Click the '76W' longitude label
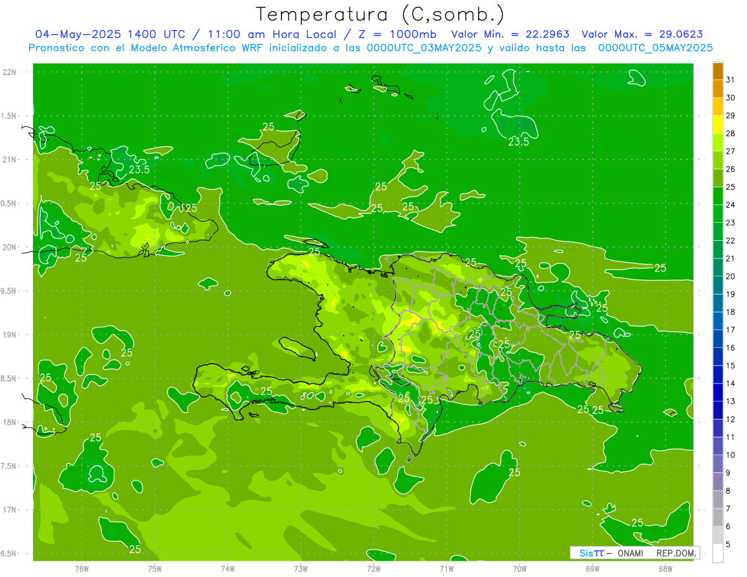The width and height of the screenshot is (747, 577). coord(82,568)
